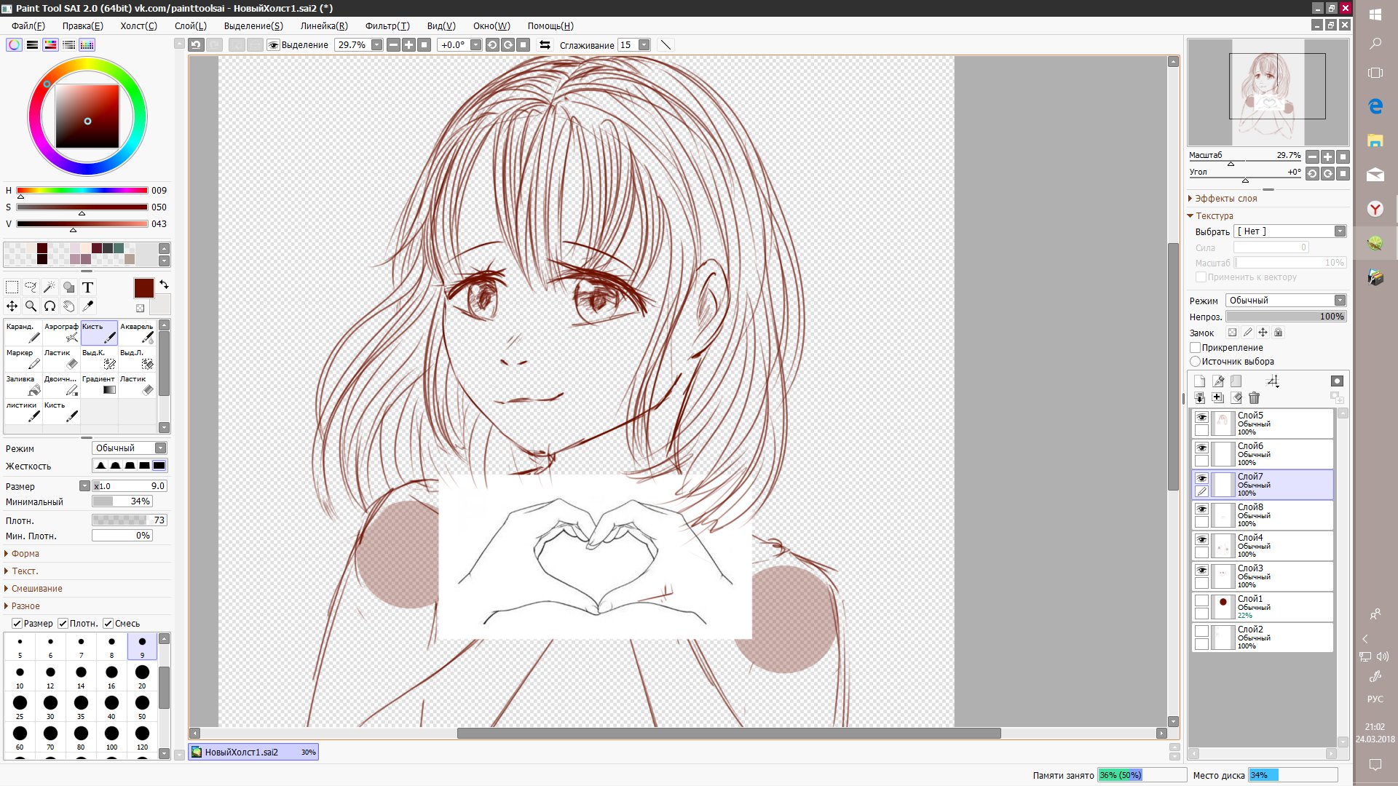Click the delete layer trash icon

click(x=1254, y=397)
